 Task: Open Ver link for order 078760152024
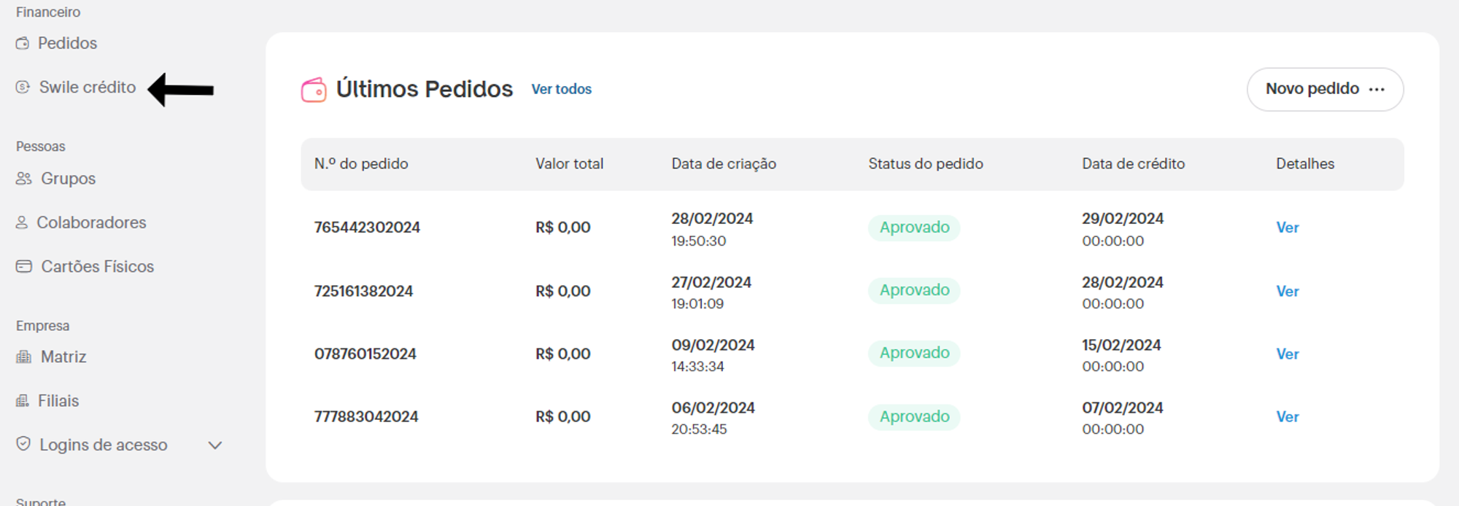coord(1288,354)
